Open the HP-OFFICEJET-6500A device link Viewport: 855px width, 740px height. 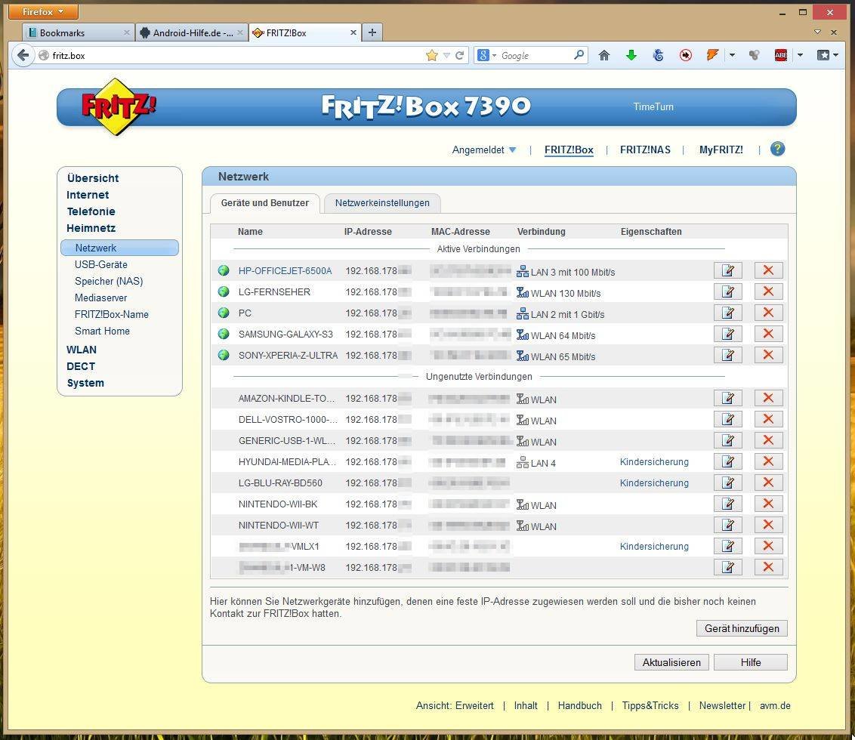pos(285,271)
